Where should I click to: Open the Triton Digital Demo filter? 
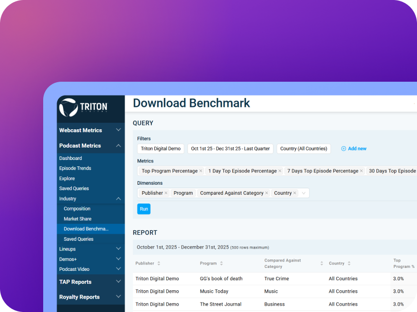(161, 149)
